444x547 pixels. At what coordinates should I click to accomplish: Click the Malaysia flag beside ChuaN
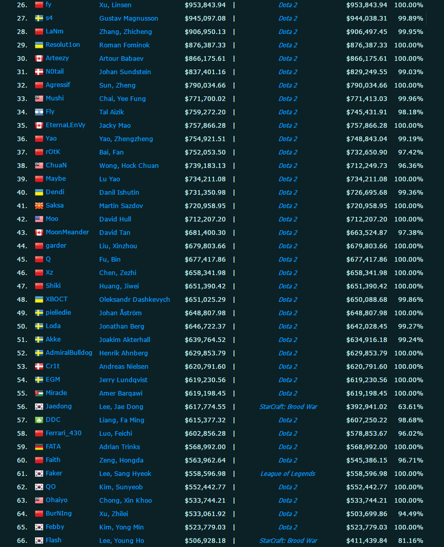point(39,165)
